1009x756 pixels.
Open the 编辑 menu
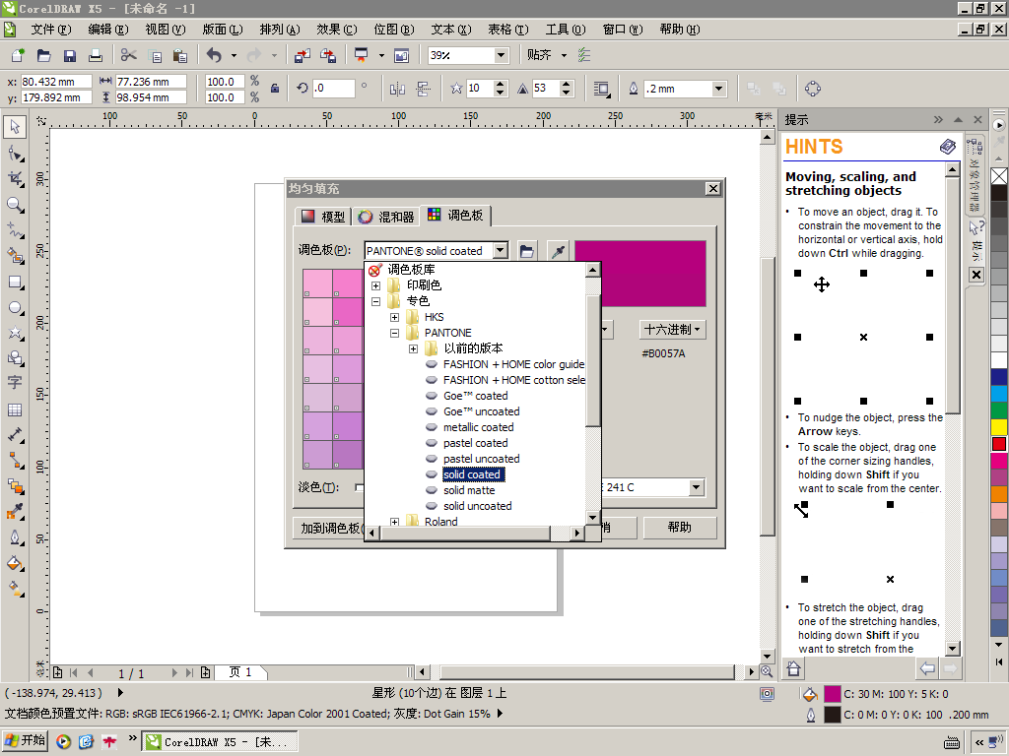coord(107,30)
